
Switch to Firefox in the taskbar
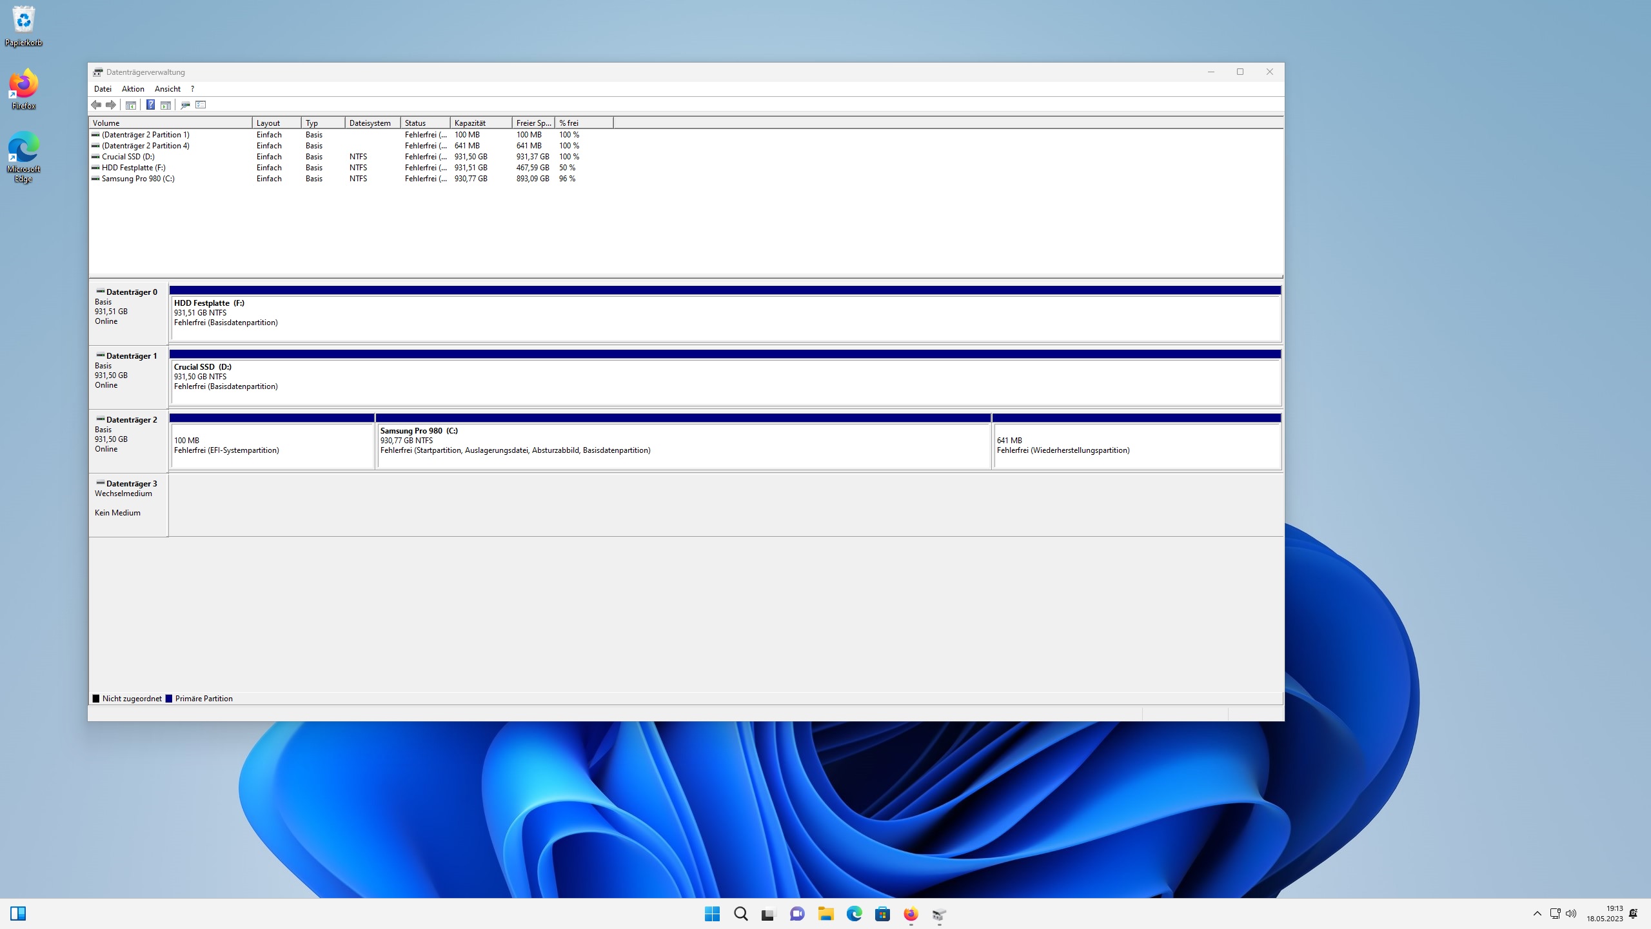pyautogui.click(x=911, y=914)
